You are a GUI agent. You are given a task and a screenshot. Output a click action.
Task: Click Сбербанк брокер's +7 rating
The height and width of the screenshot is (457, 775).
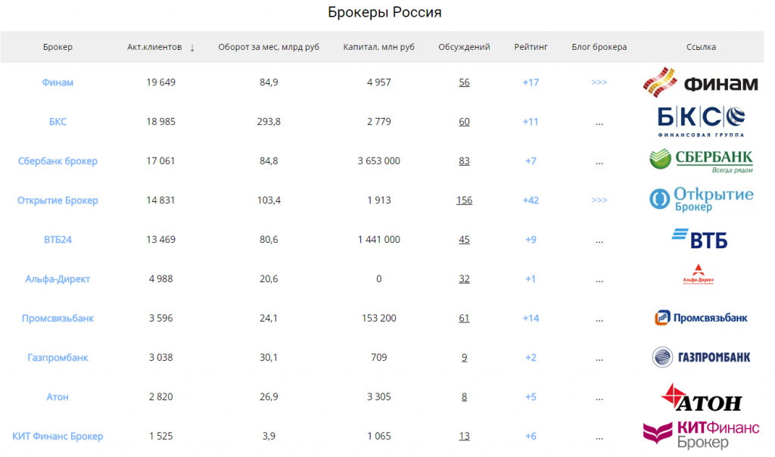coord(531,161)
